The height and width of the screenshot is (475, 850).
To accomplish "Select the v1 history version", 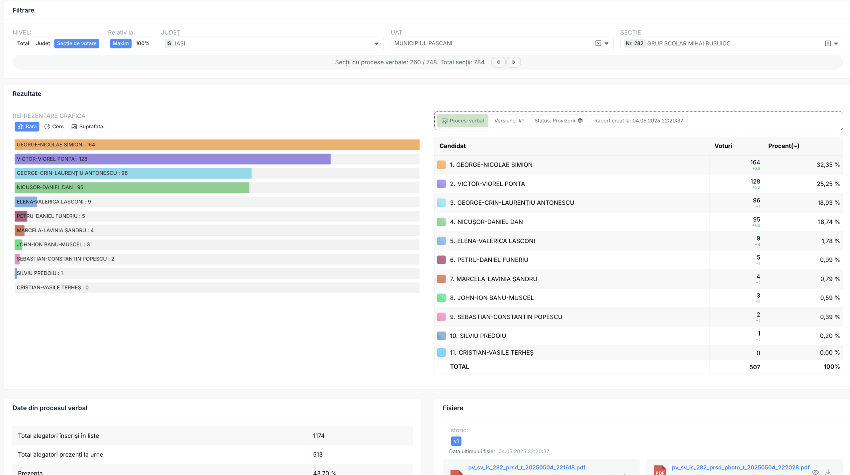I will [x=456, y=441].
